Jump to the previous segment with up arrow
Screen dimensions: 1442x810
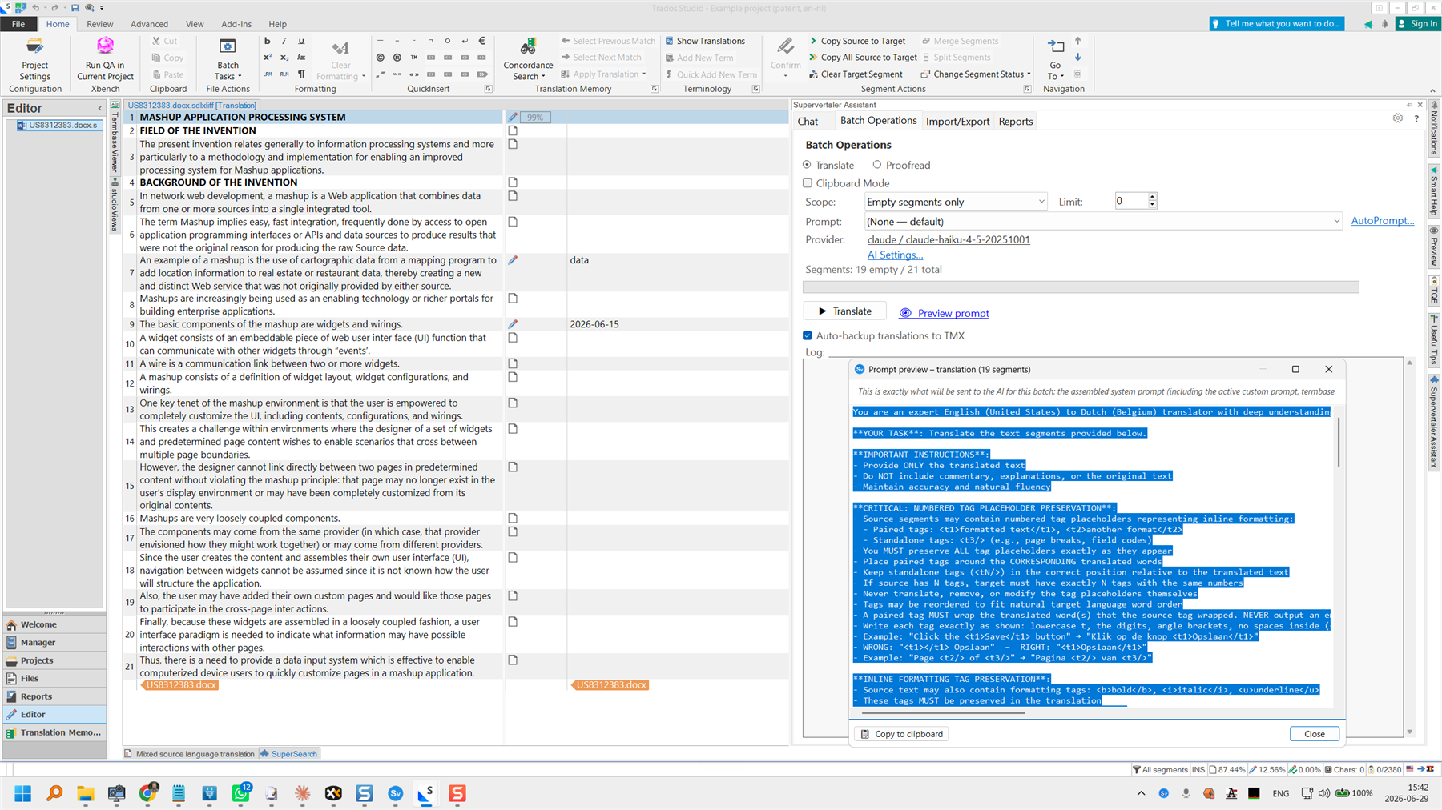(x=1077, y=41)
